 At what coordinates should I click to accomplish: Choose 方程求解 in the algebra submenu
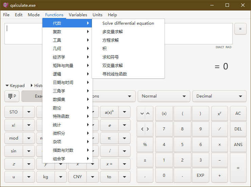pyautogui.click(x=111, y=40)
